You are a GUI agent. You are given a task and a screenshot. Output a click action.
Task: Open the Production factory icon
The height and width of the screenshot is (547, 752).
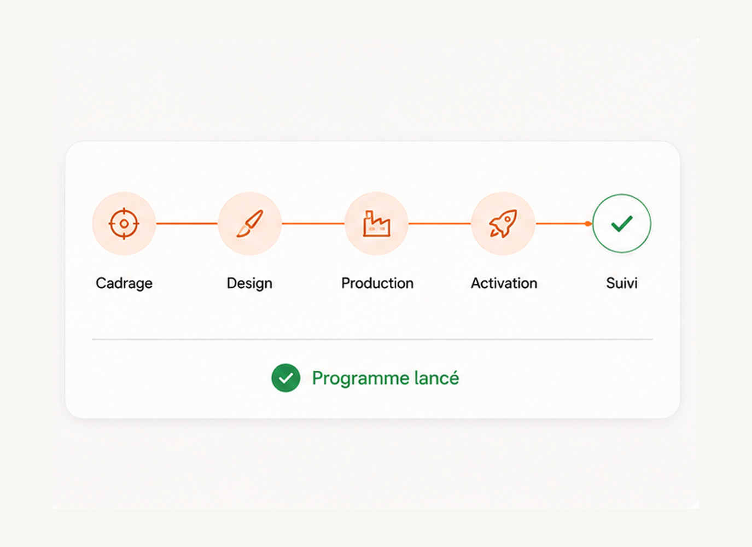point(376,224)
